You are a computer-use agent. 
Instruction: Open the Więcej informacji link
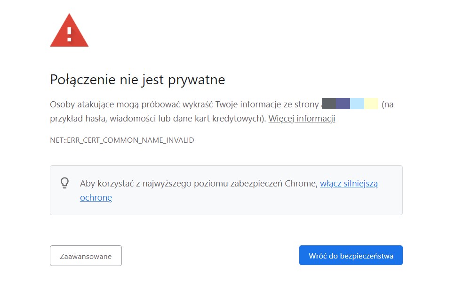[302, 119]
